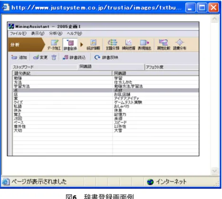Switch to the アフェクト度 tab
222x199 pixels.
(172, 67)
